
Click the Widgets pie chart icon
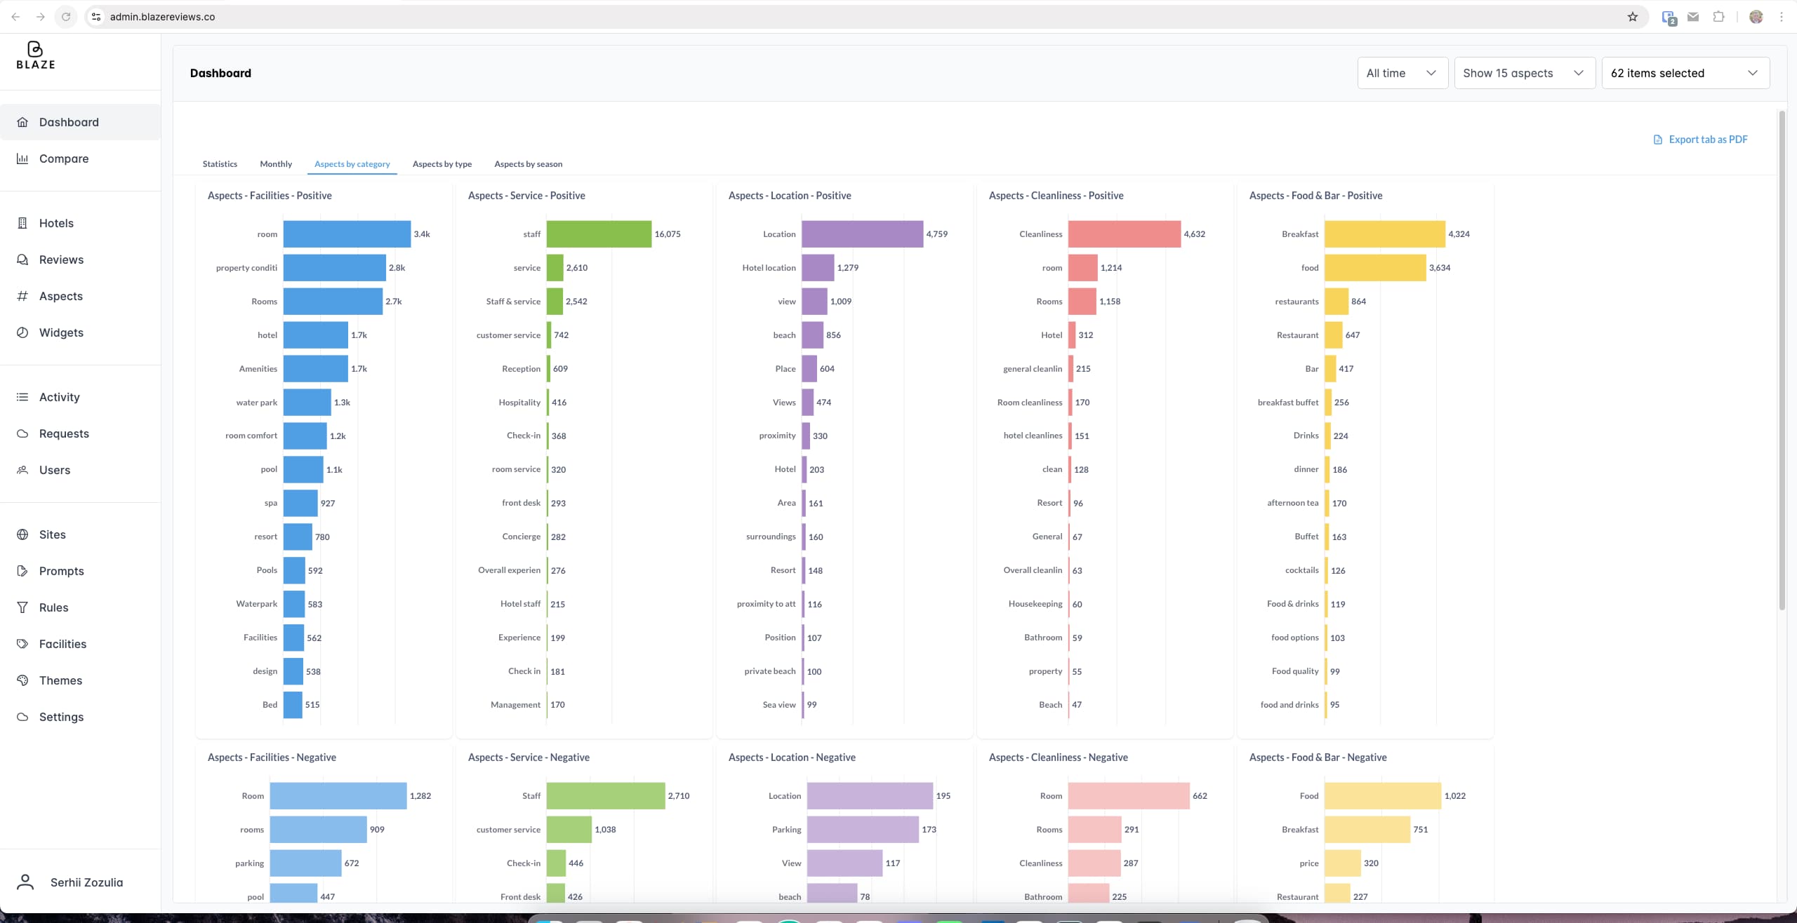[22, 332]
